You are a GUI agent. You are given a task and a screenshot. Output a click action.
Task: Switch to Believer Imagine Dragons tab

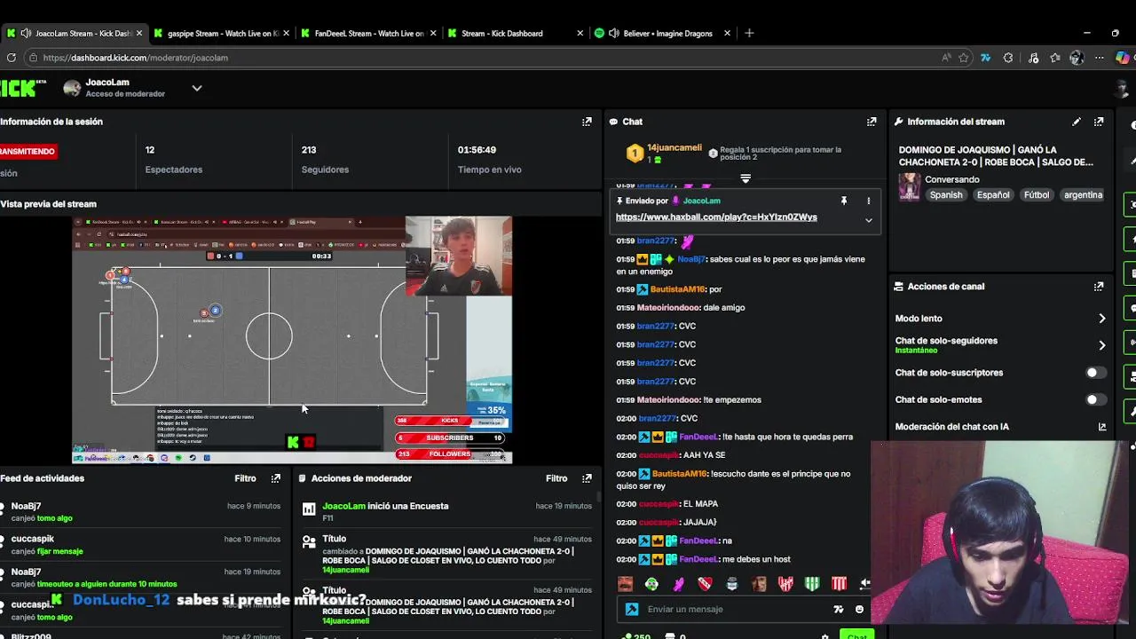click(x=663, y=33)
